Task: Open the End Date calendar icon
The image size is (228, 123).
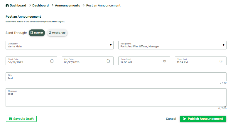Action: coord(108,61)
